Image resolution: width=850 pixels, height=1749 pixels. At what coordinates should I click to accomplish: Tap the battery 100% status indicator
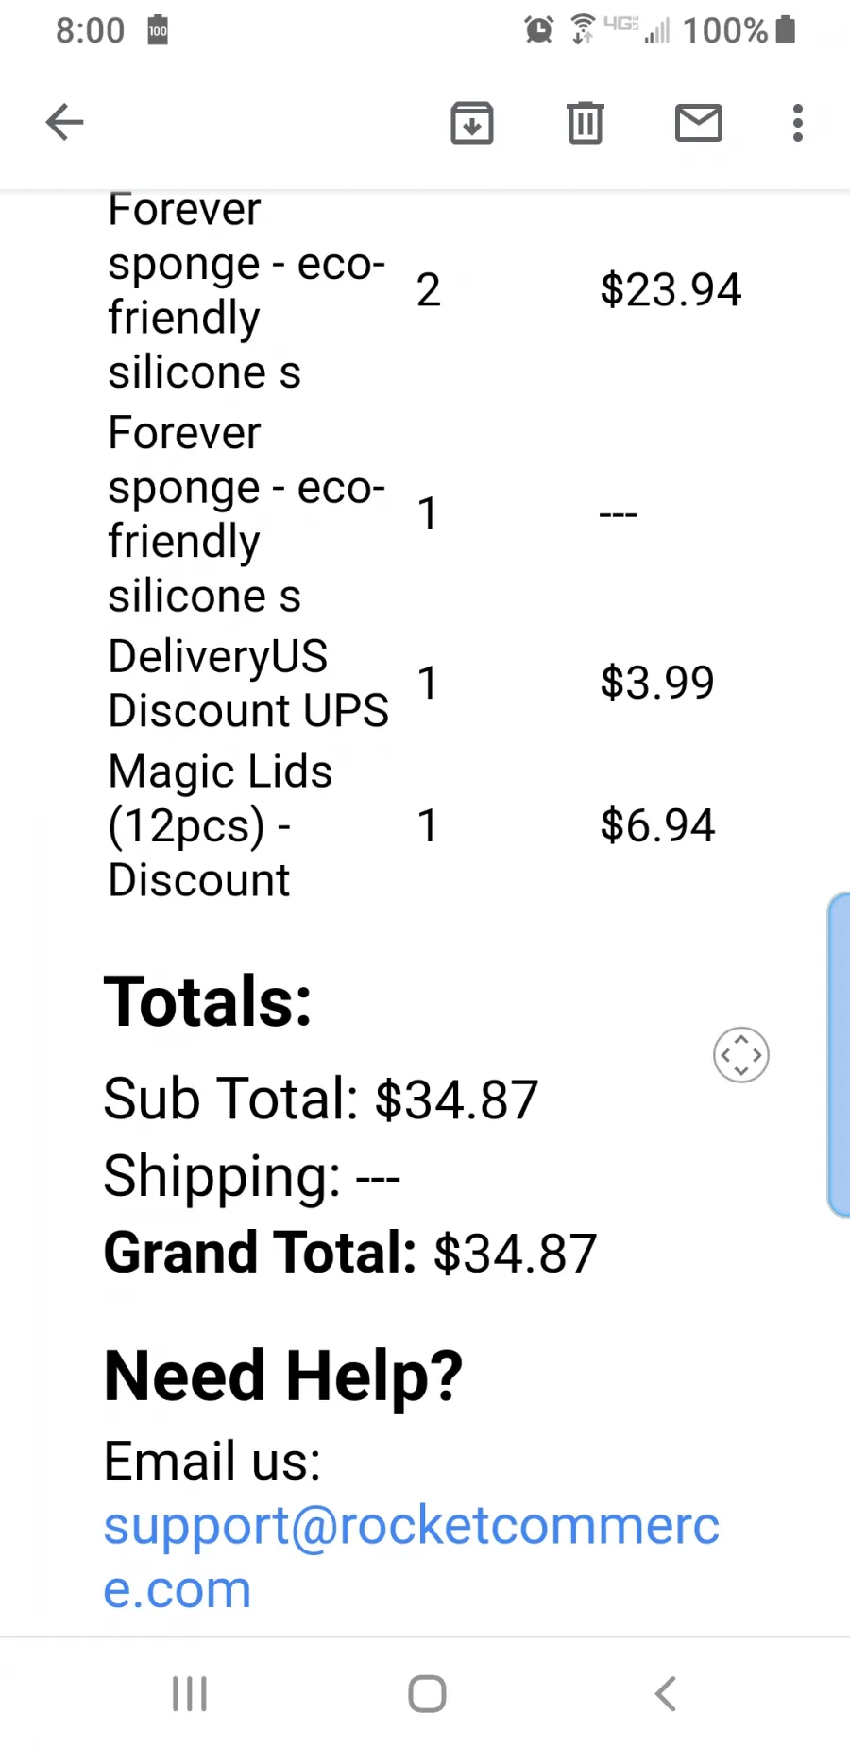[739, 30]
